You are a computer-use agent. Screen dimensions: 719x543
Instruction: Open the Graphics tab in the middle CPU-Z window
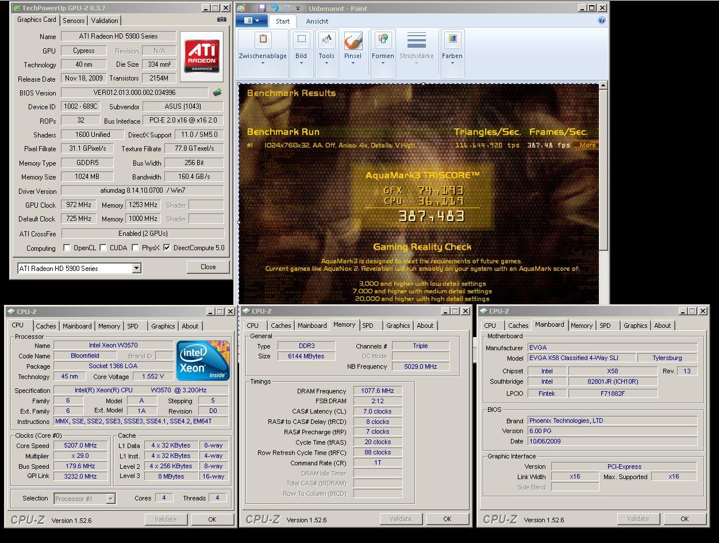(398, 326)
